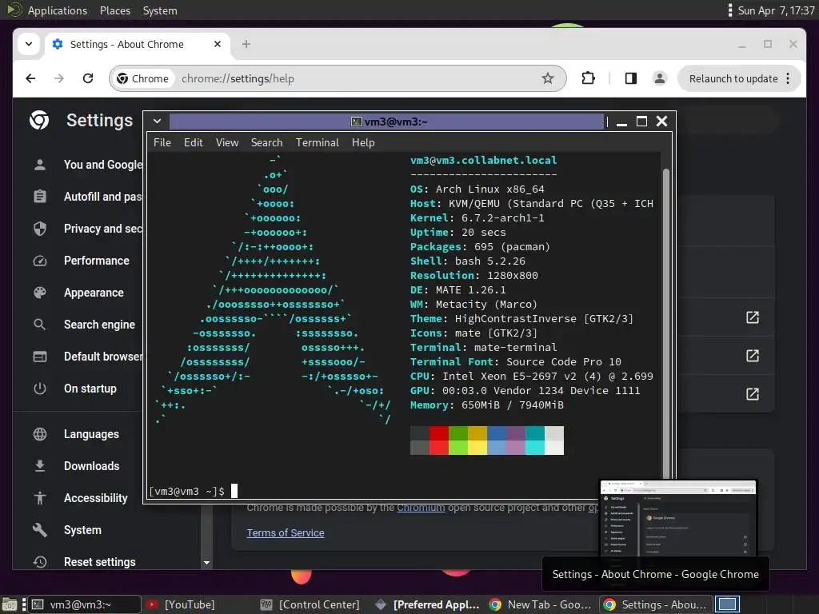Screen dimensions: 819x614
Task: Click the Languages globe icon
Action: coord(40,434)
